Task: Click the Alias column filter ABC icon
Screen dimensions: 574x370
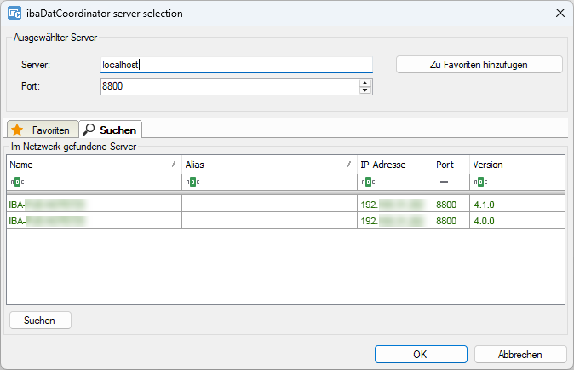Action: tap(193, 182)
